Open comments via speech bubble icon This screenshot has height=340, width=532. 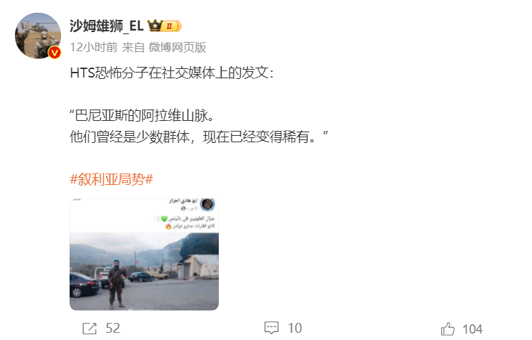coord(271,328)
